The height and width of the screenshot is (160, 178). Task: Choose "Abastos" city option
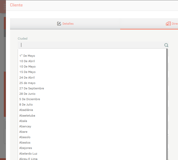[x=92, y=143]
